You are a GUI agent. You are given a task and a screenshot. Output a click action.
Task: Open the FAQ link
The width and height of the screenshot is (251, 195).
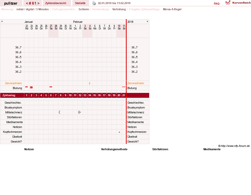point(216,4)
